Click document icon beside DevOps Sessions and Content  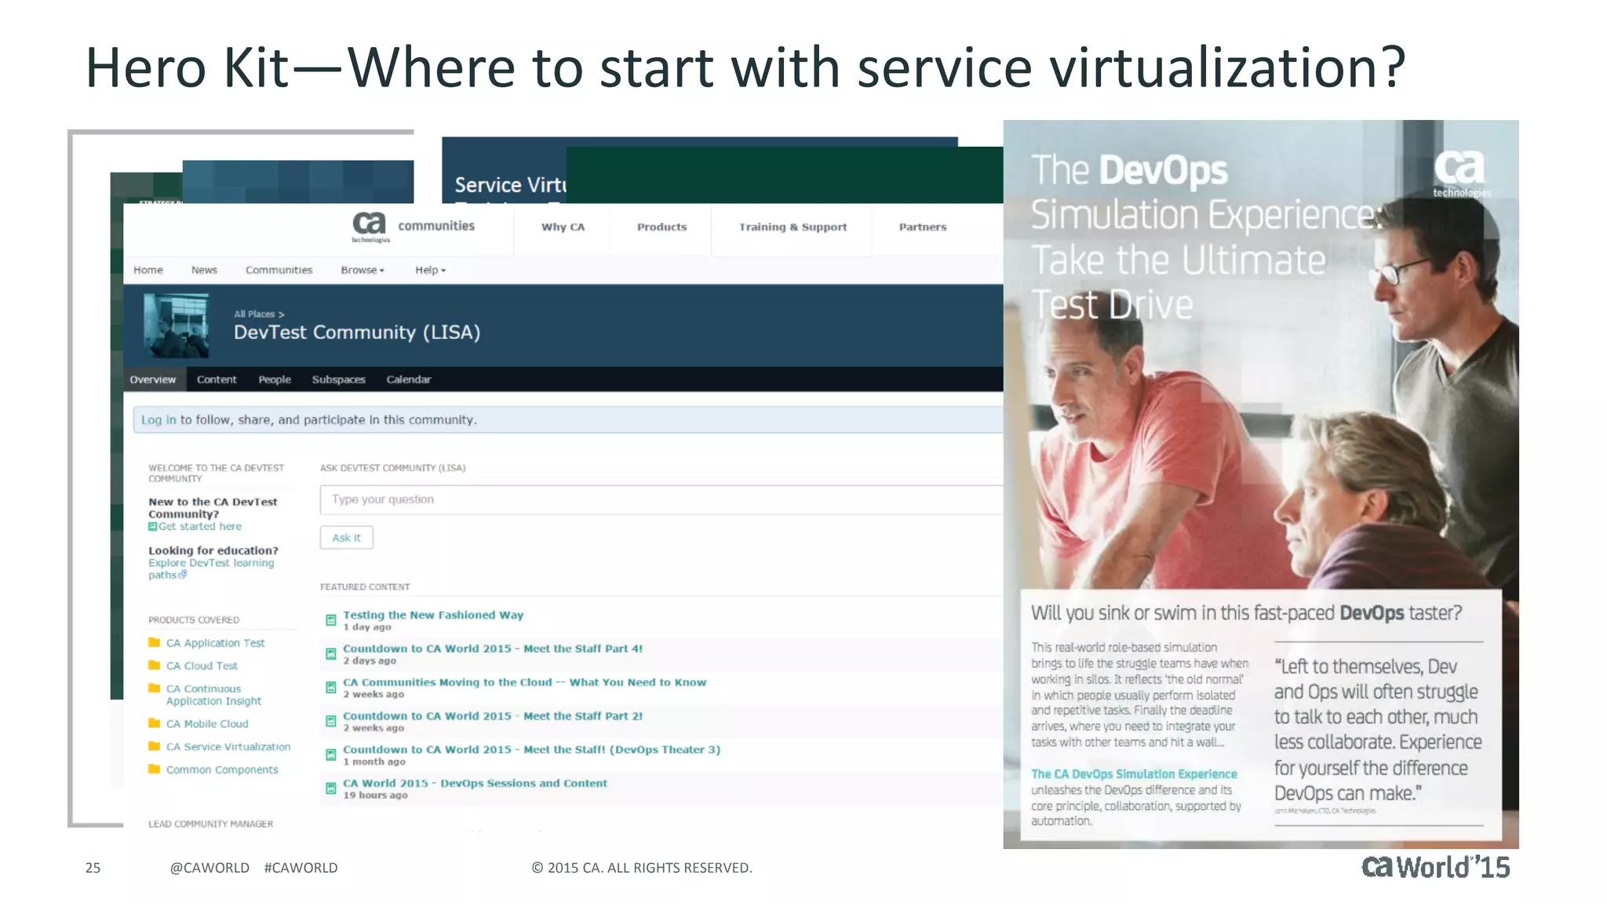pyautogui.click(x=331, y=788)
